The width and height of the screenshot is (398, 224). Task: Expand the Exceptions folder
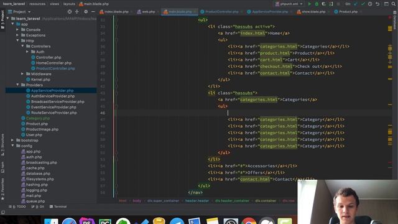click(17, 35)
